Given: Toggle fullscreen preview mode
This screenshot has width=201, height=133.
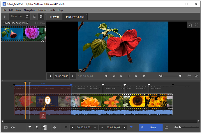Looking at the screenshot, I should [197, 25].
